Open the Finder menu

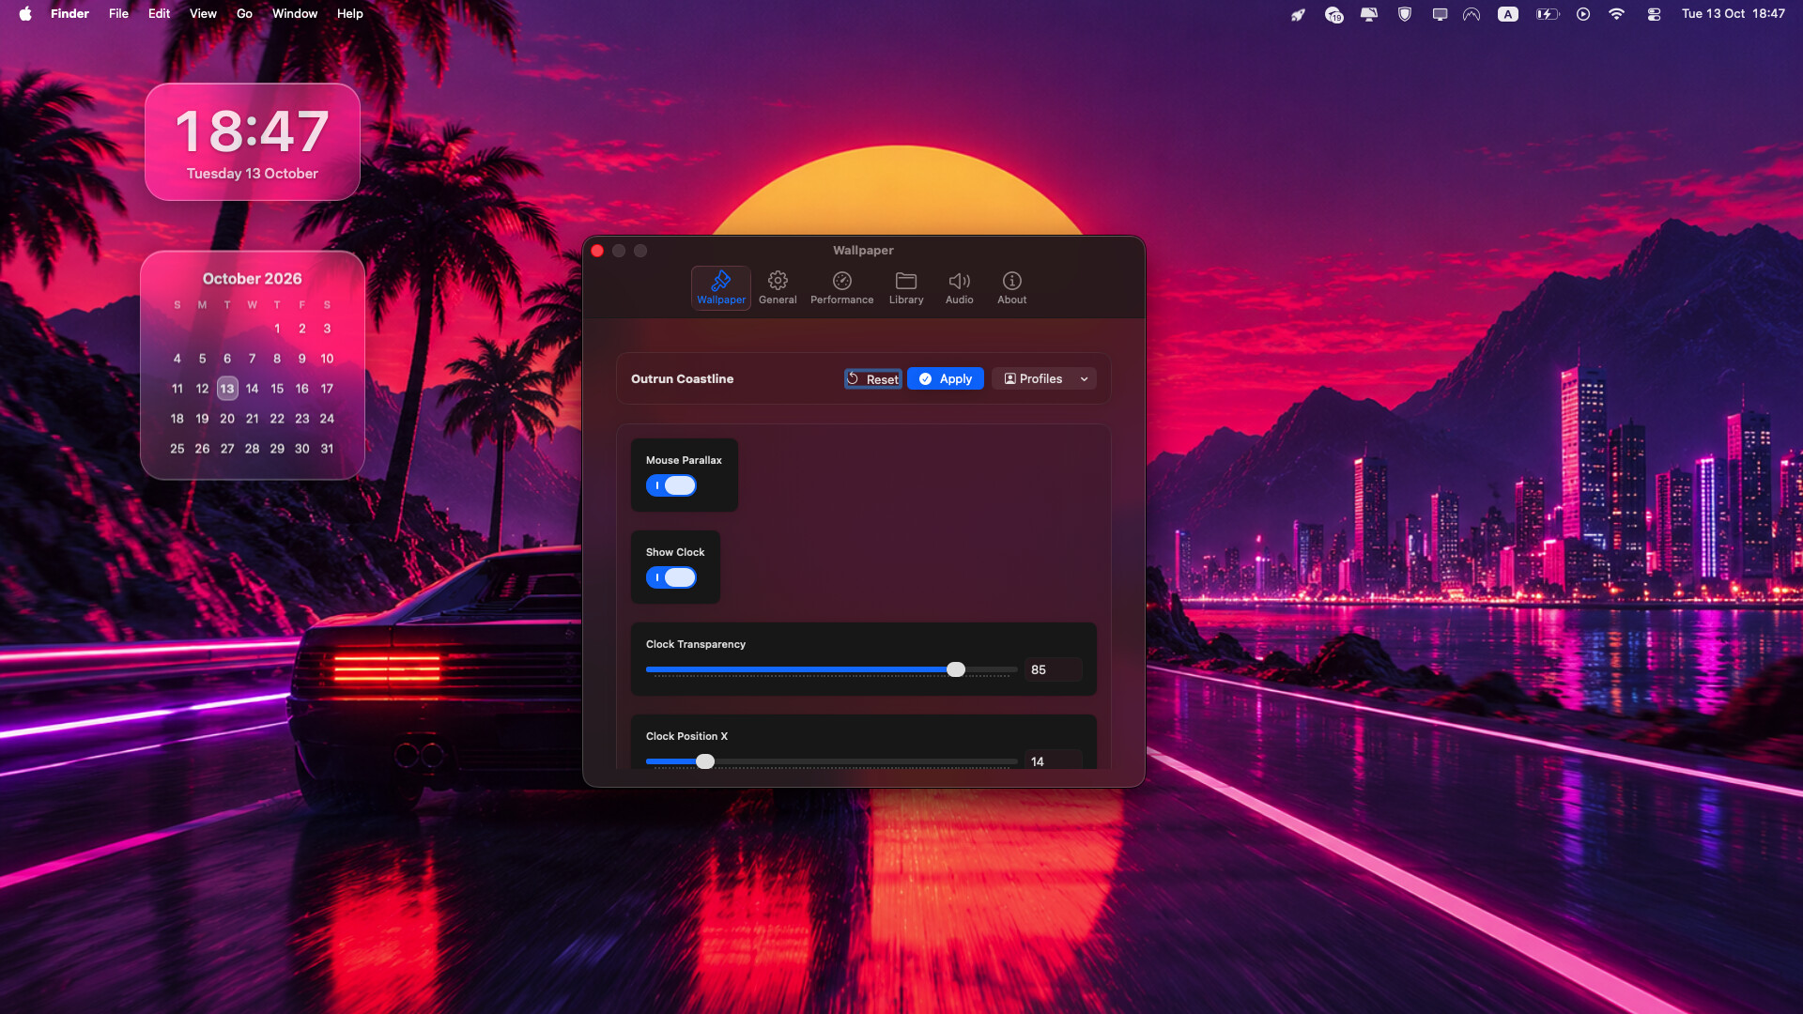69,13
